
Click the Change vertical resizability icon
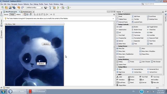pyautogui.click(x=54, y=15)
